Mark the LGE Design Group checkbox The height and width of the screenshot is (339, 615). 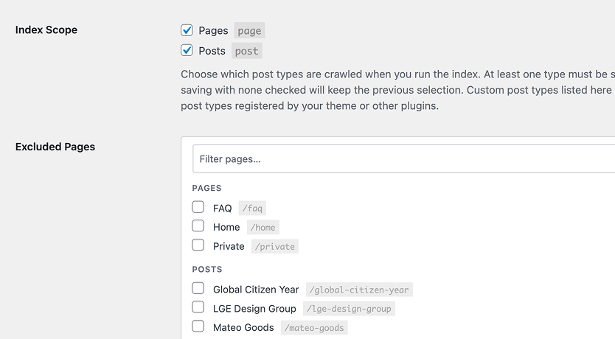tap(198, 308)
